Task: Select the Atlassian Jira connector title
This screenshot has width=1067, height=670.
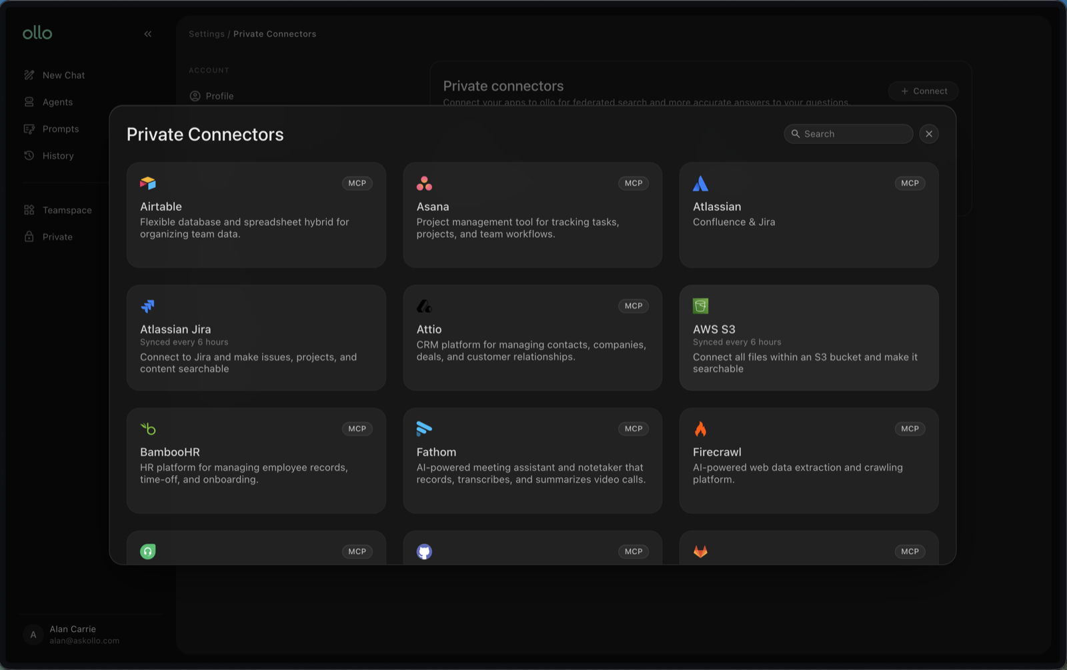Action: [175, 329]
